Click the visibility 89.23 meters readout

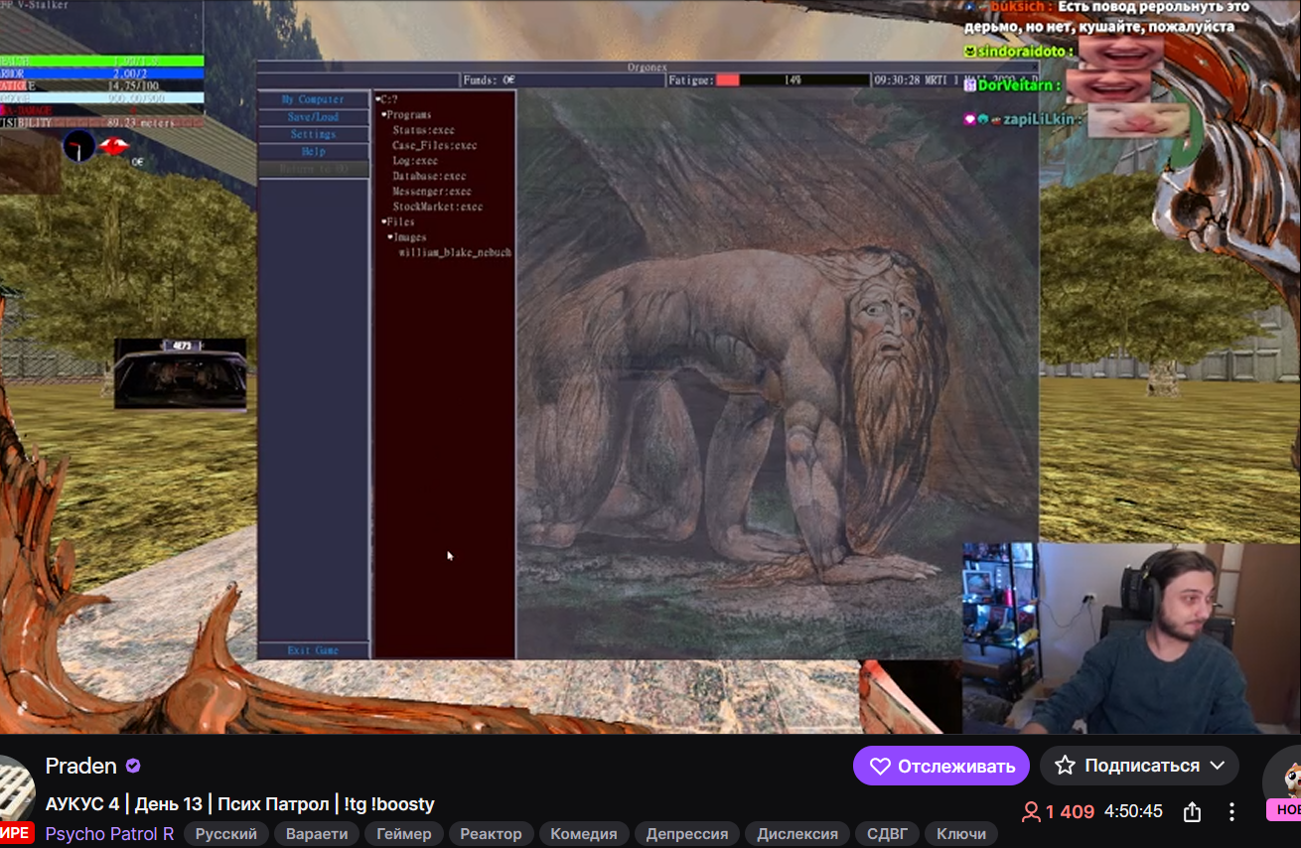(x=102, y=123)
